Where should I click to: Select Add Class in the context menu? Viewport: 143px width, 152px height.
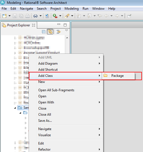click(65, 76)
